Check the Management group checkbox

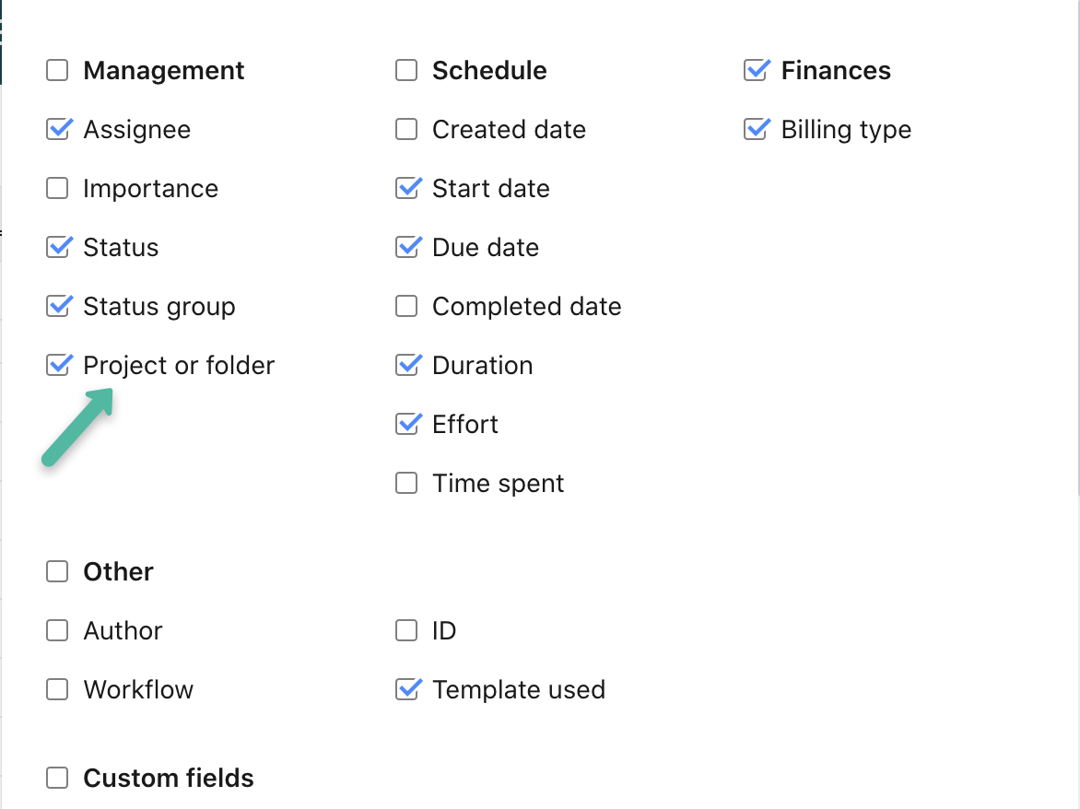coord(57,71)
